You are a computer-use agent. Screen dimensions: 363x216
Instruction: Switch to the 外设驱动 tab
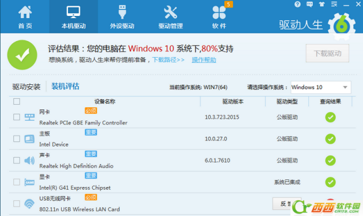tap(122, 17)
